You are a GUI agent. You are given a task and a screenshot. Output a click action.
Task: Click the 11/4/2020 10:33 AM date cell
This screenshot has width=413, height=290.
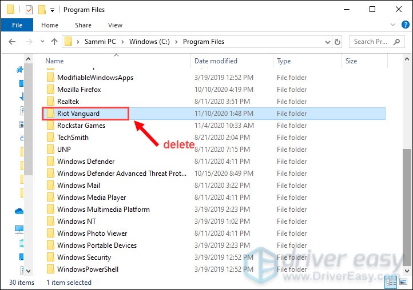point(224,126)
